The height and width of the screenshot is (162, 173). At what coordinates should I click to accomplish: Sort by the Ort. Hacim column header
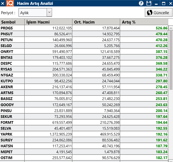[96, 22]
